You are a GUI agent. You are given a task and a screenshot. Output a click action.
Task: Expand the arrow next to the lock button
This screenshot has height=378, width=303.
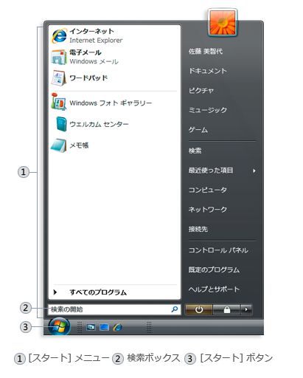coord(246,309)
